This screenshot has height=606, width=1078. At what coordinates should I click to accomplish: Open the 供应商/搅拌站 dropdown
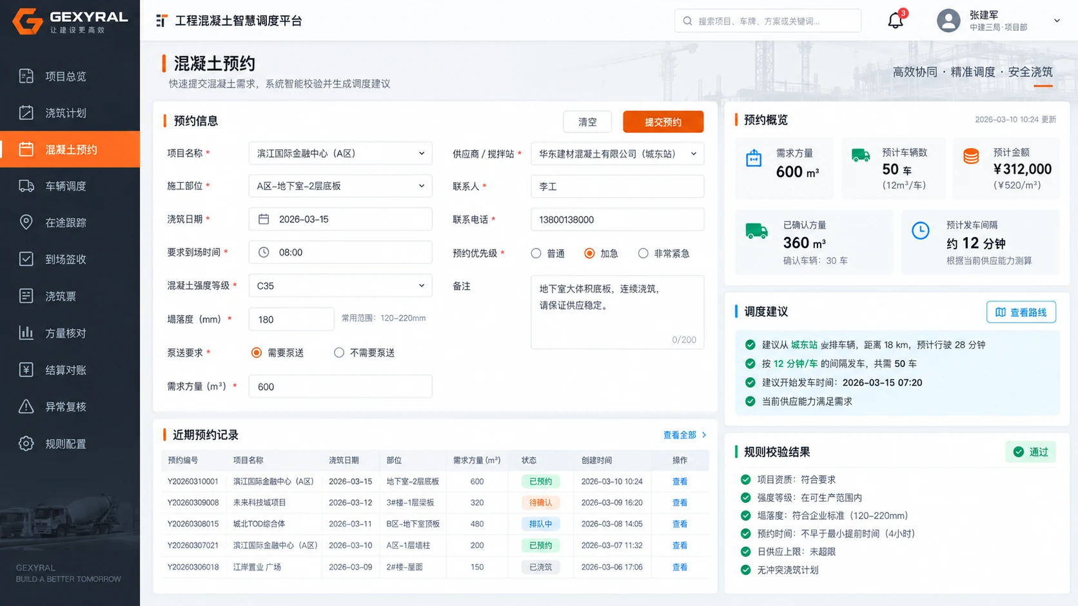pyautogui.click(x=617, y=154)
